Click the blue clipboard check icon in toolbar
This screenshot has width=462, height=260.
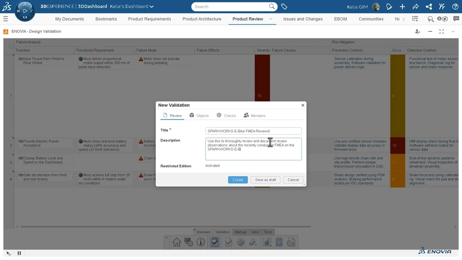[279, 242]
